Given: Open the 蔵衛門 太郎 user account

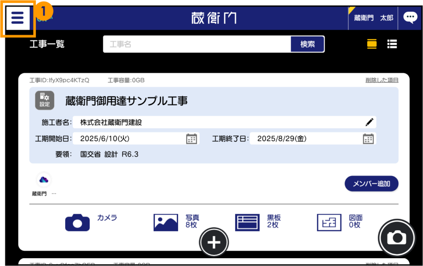Looking at the screenshot, I should [373, 18].
